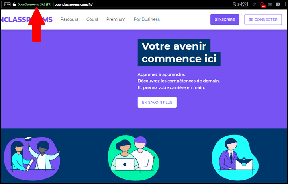Open the For Business link
This screenshot has height=184, width=288.
point(147,19)
